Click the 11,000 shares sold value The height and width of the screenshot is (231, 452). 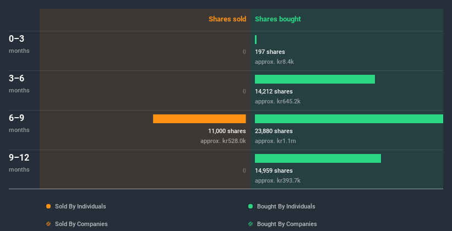click(227, 131)
